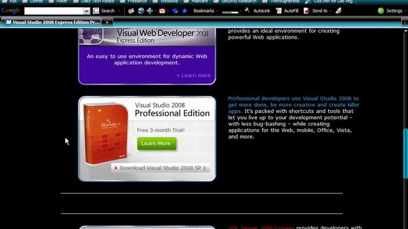
Task: Click the AutoLink toolbar button
Action: pyautogui.click(x=258, y=11)
